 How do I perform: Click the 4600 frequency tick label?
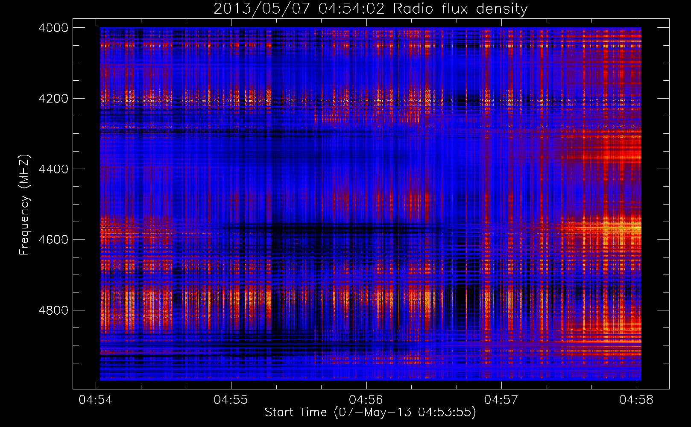(53, 240)
